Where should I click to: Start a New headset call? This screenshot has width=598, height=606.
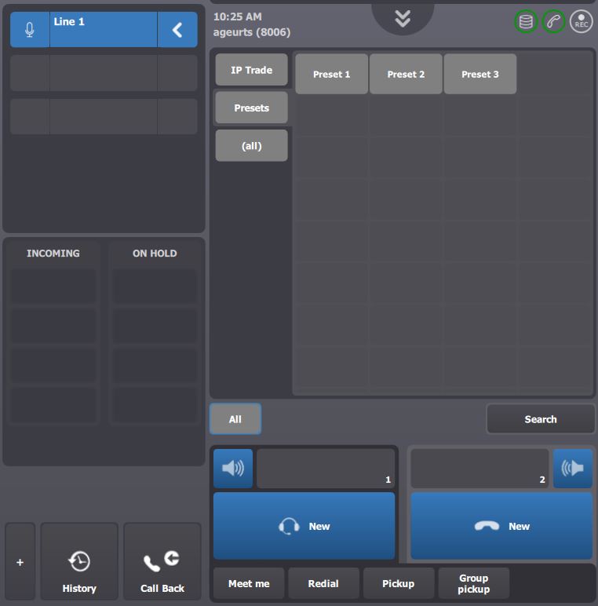(304, 526)
